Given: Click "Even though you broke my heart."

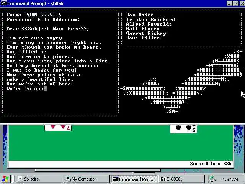Looking at the screenshot, I should tap(54, 47).
